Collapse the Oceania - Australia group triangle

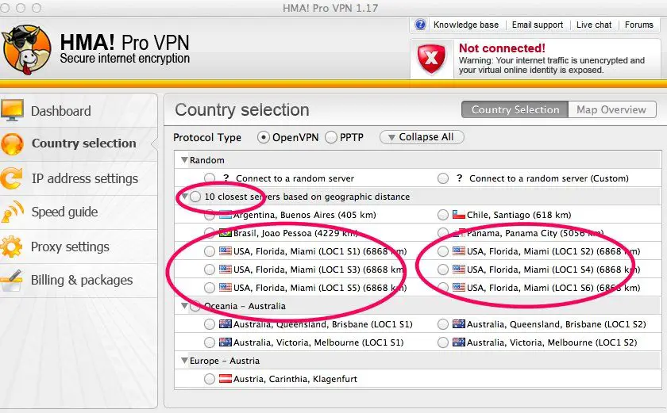[x=184, y=306]
